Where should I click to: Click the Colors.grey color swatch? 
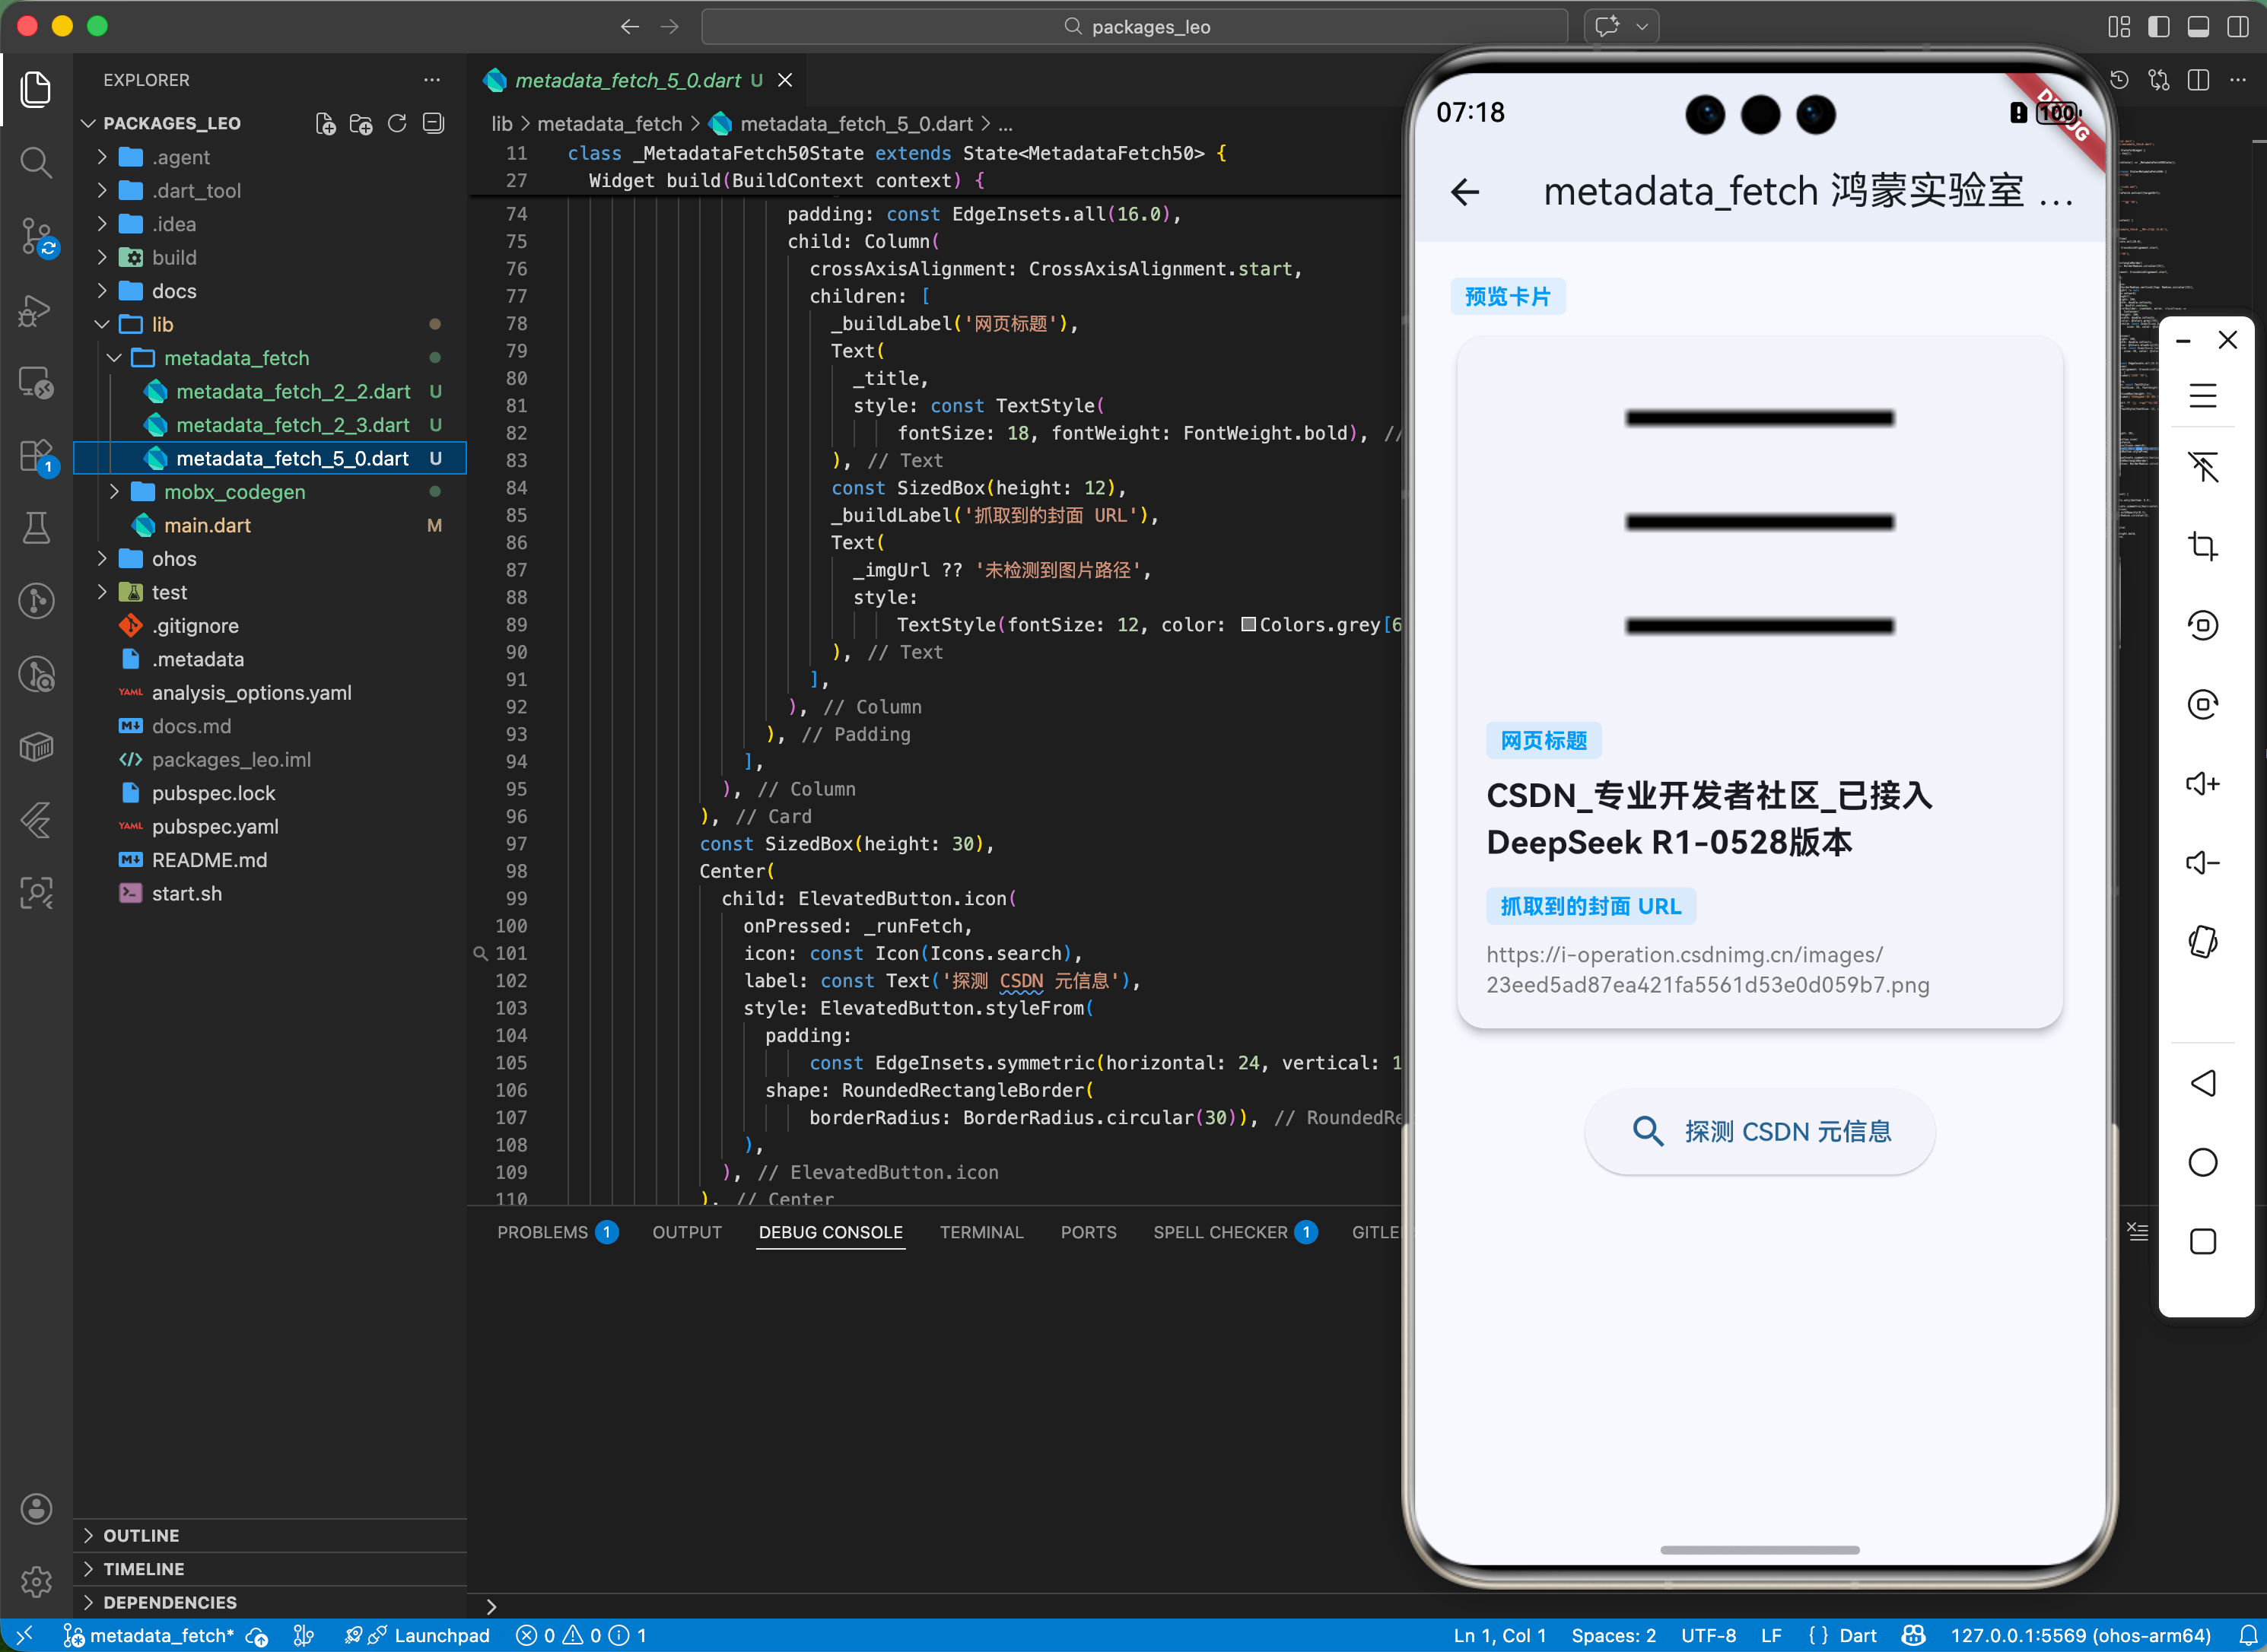tap(1248, 625)
